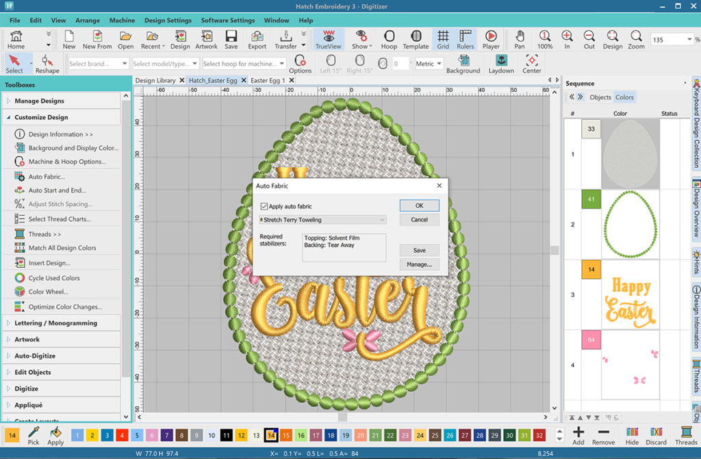Toggle the Grid display

[443, 39]
